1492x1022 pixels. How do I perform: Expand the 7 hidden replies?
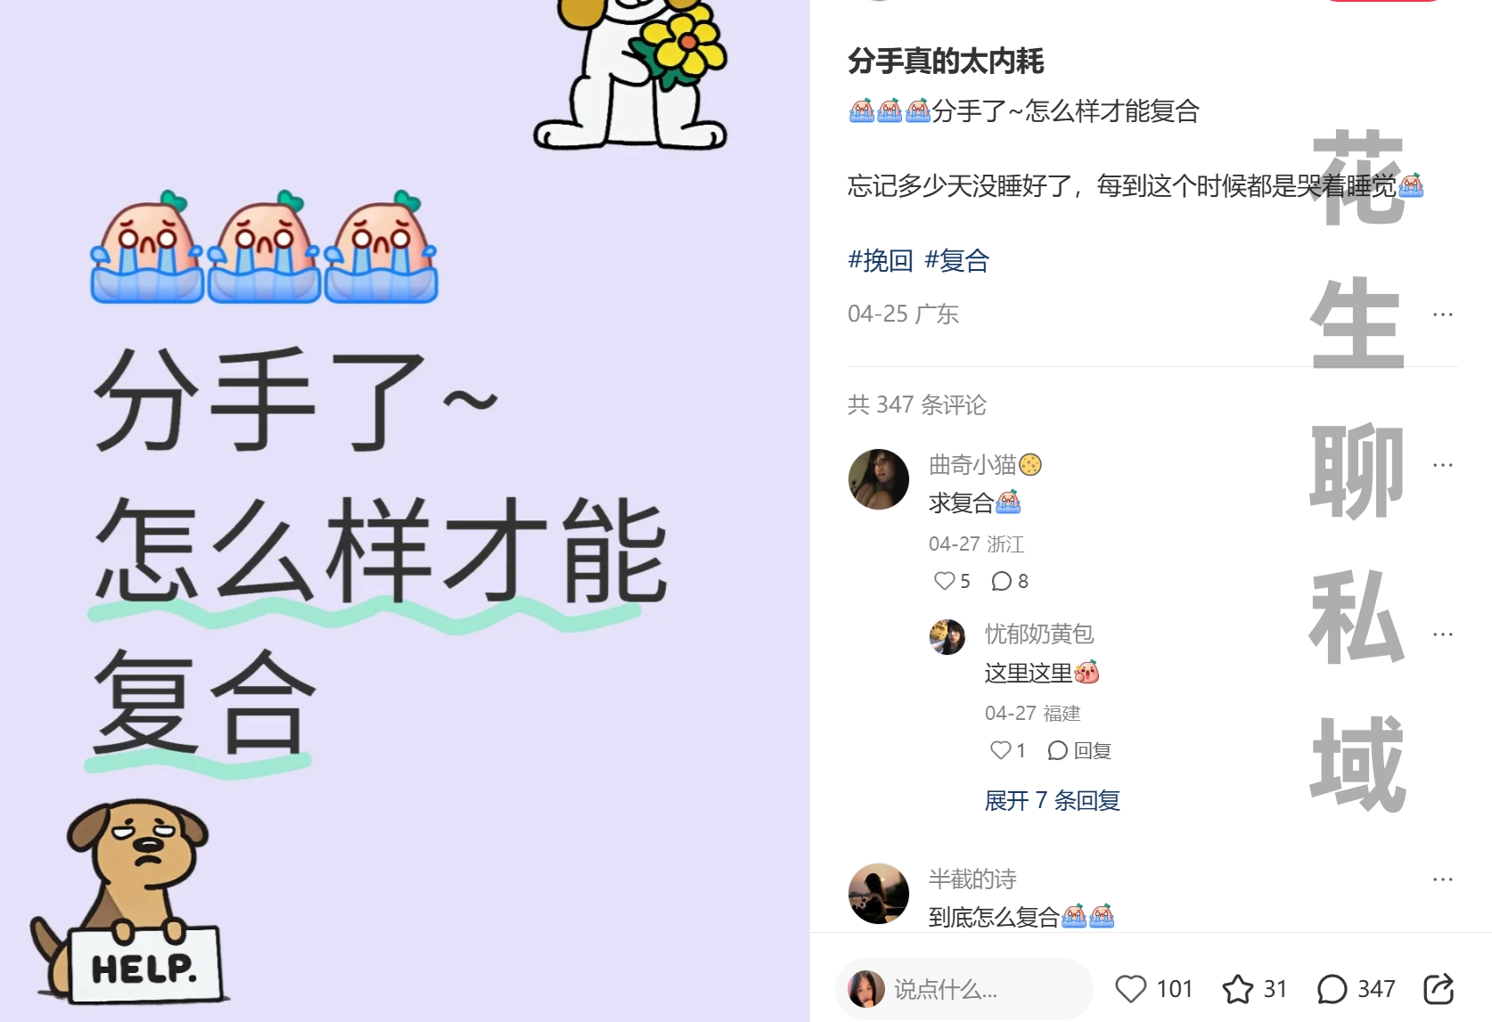click(1052, 800)
